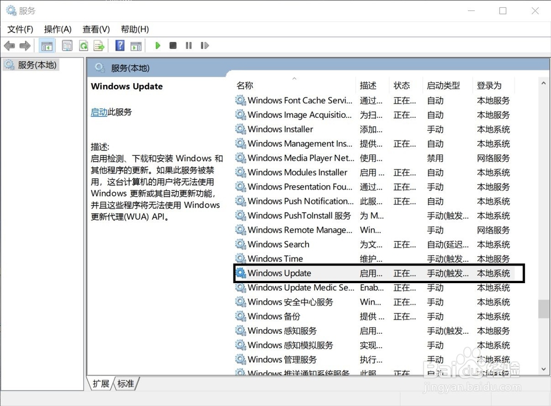
Task: Select the Windows Font Cache Service row name
Action: click(x=300, y=100)
